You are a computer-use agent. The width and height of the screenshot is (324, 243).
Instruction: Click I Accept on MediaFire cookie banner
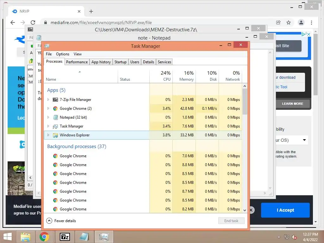(x=285, y=210)
